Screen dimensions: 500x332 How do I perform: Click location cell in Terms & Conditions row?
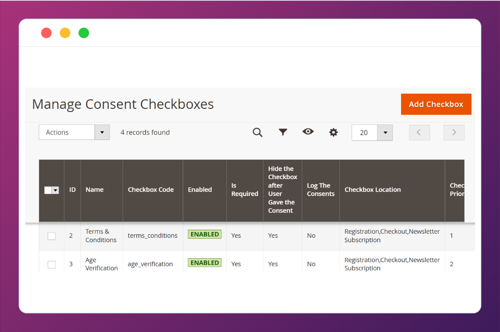pyautogui.click(x=392, y=236)
